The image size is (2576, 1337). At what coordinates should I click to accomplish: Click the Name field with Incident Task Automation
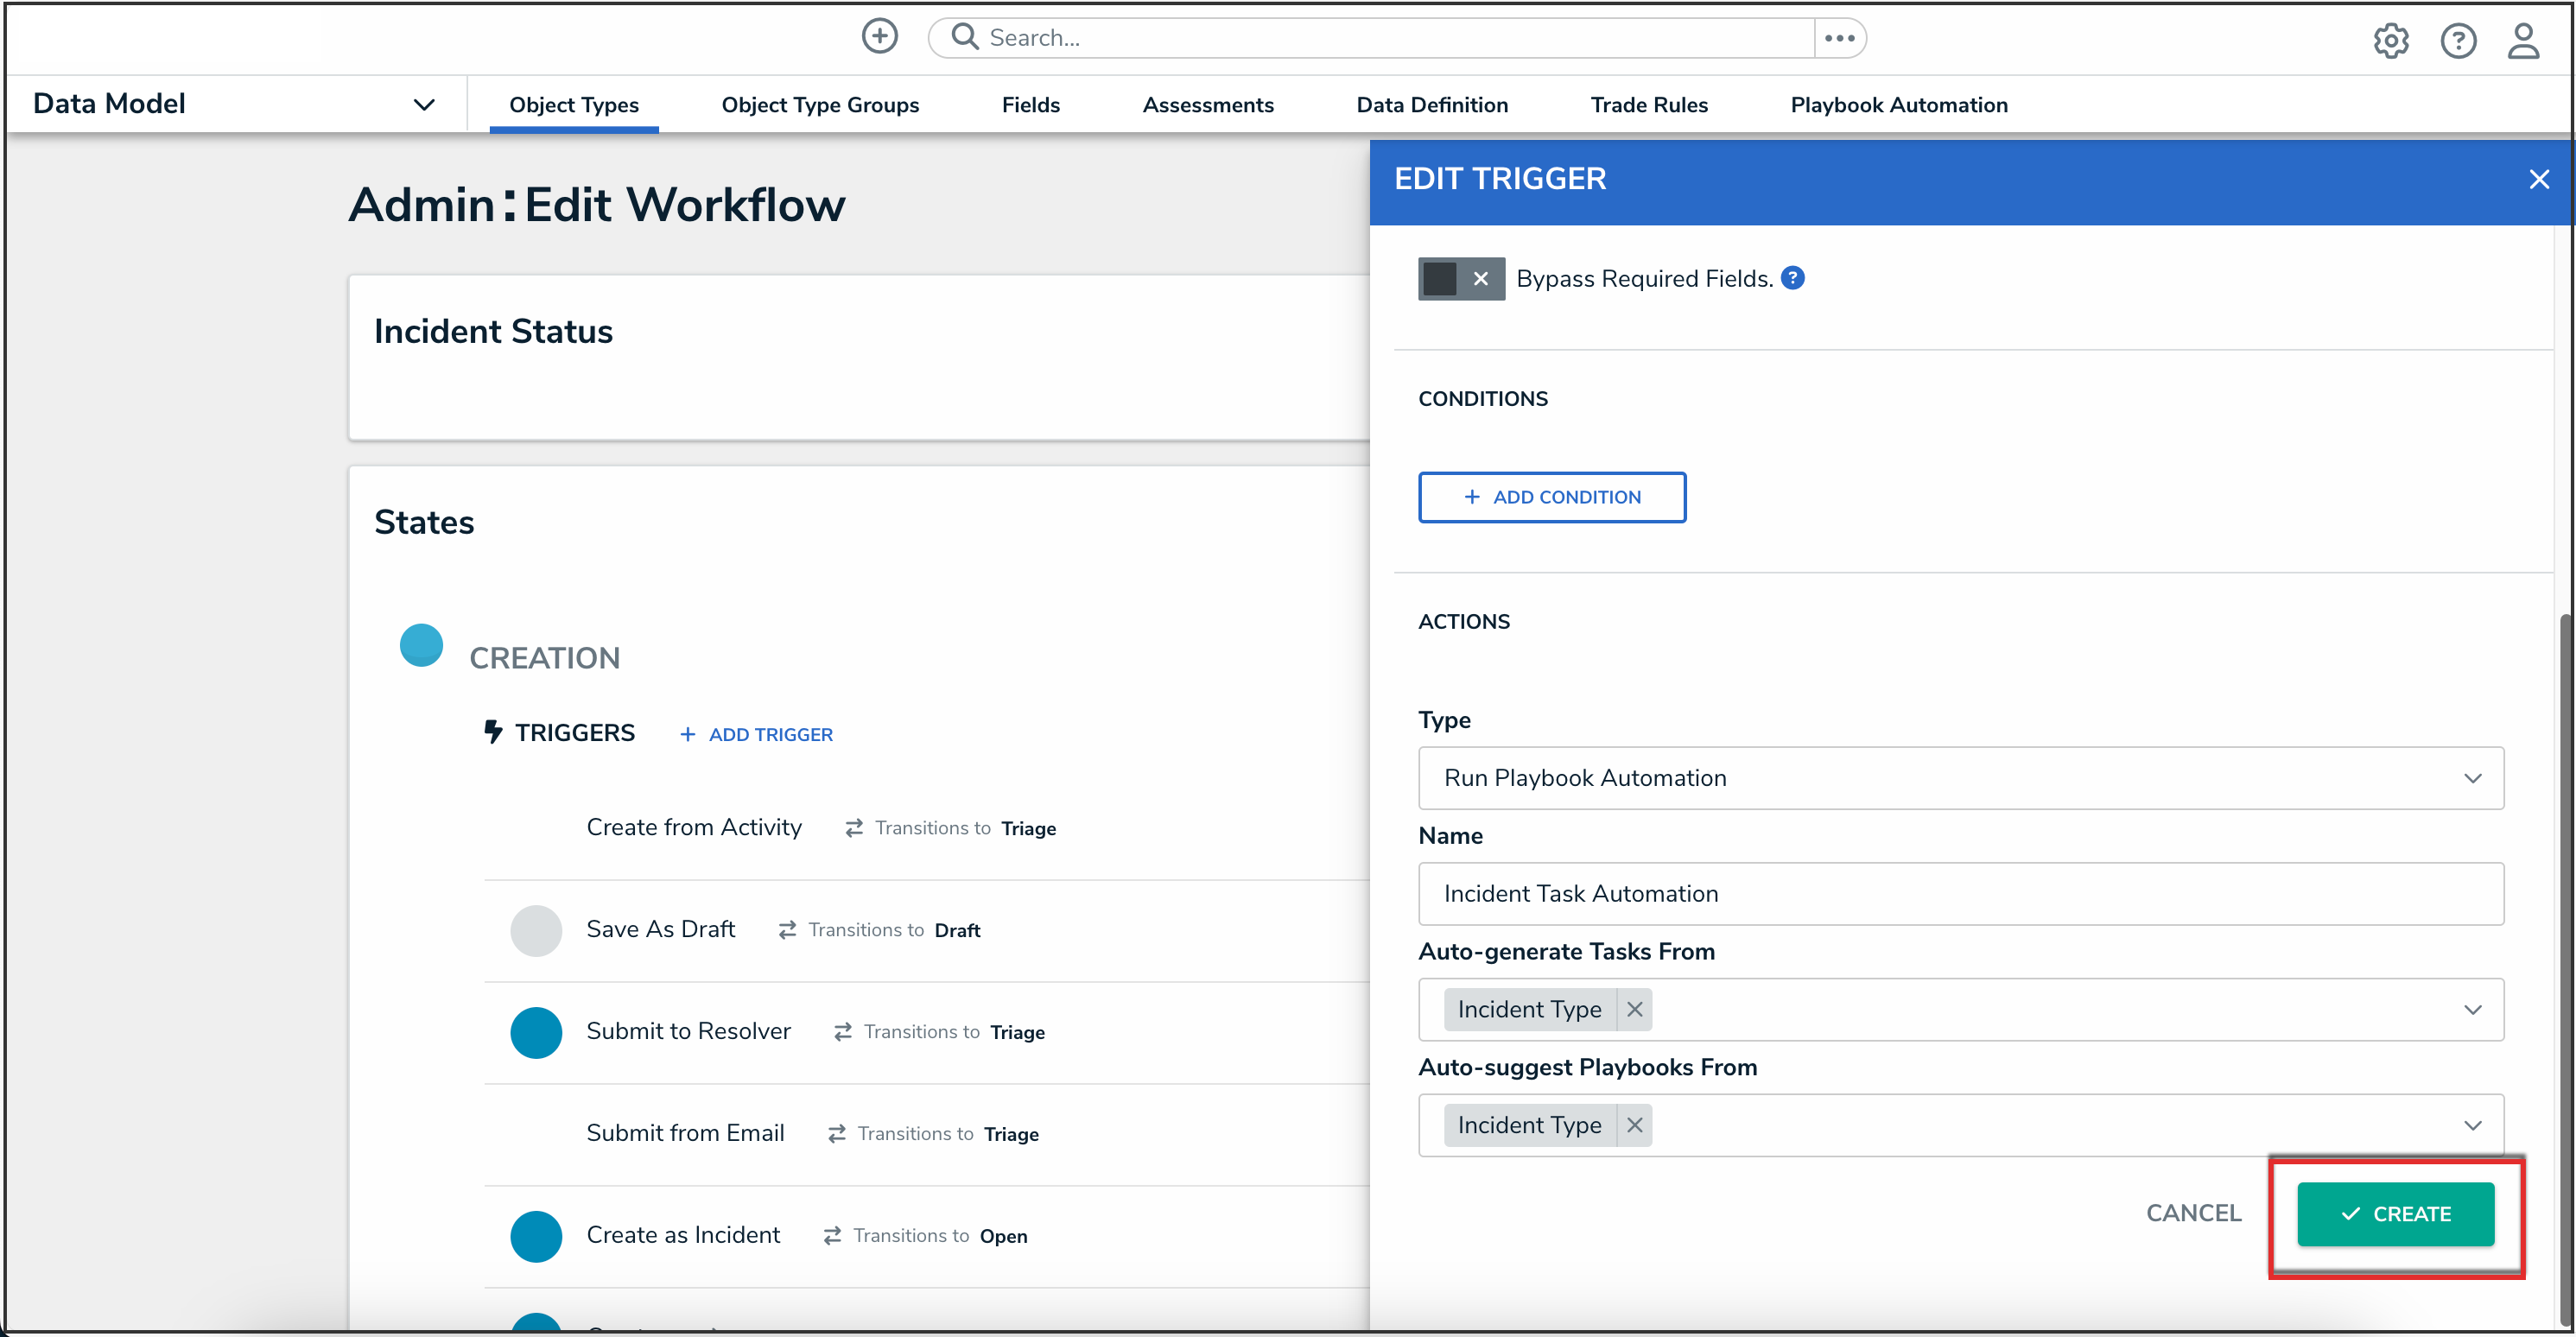click(x=1960, y=893)
